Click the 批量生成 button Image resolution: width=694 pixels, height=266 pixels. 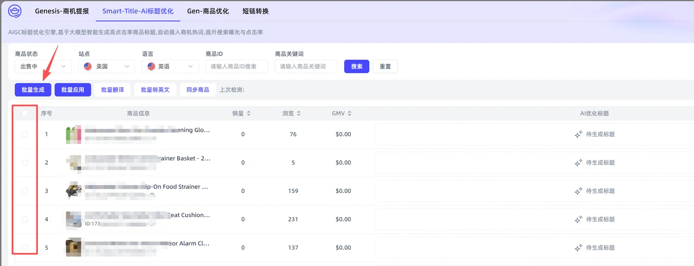[33, 90]
